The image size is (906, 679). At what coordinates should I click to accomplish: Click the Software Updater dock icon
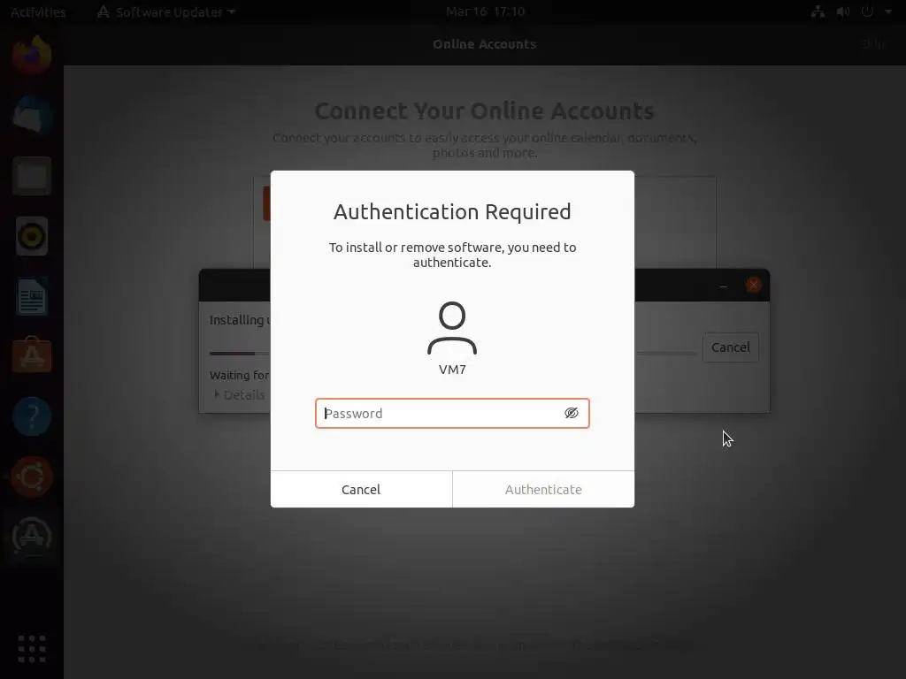coord(32,537)
